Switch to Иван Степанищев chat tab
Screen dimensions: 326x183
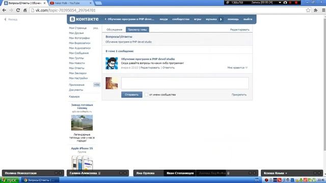[x=180, y=173]
